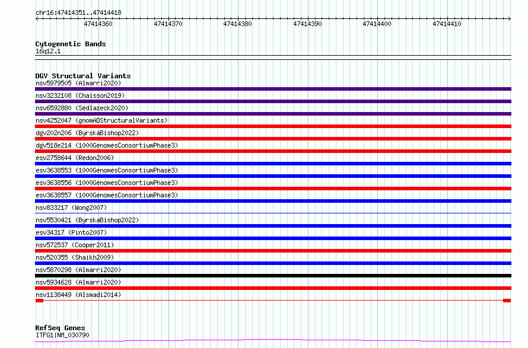
Task: Open nsv5870298 (Almarri2020) label
Action: (78, 270)
